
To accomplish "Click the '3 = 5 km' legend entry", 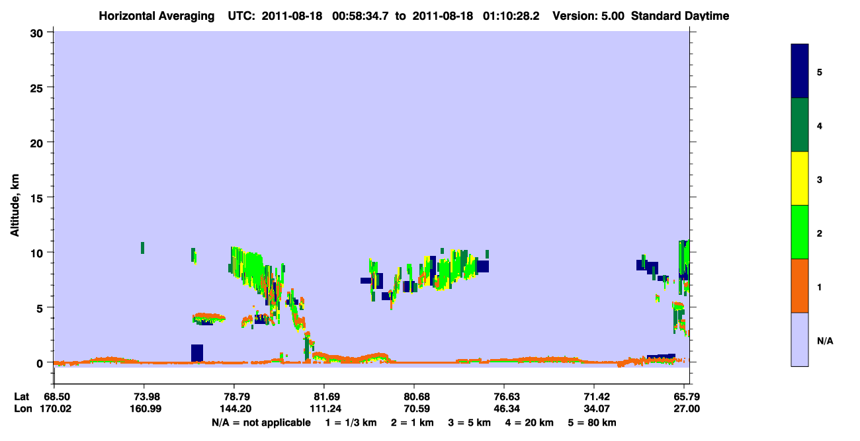I will pyautogui.click(x=470, y=422).
